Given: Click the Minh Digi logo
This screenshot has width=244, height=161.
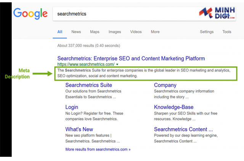Looking at the screenshot, I should [217, 13].
